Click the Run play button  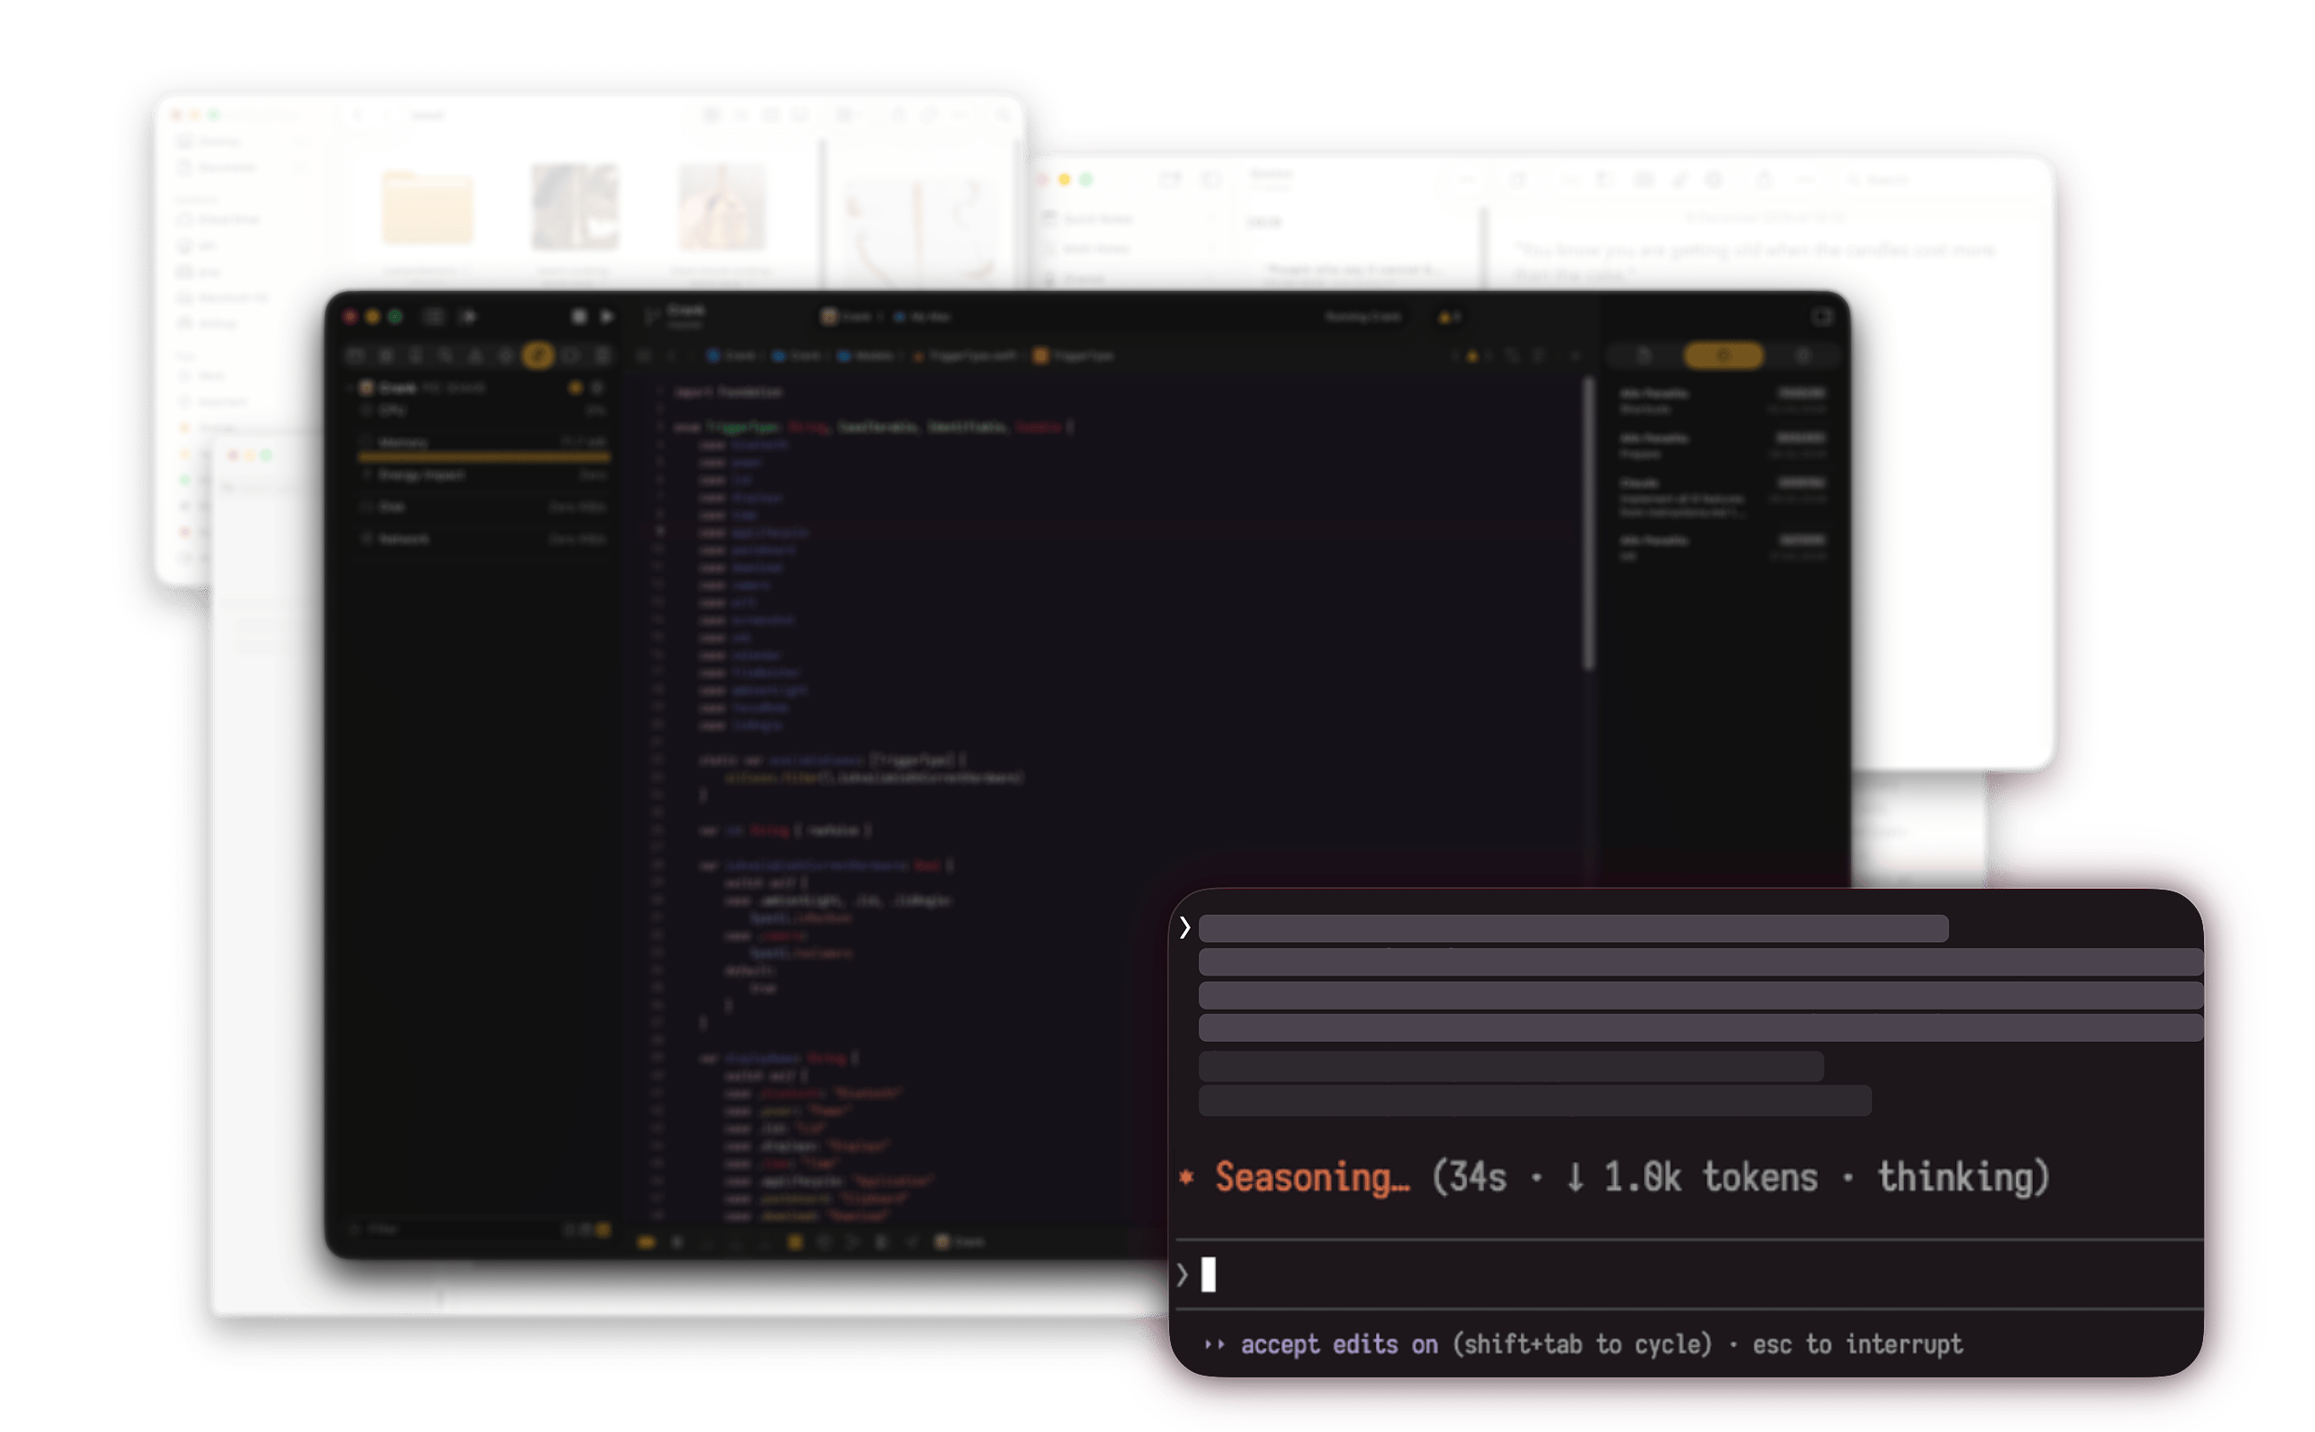click(x=607, y=316)
